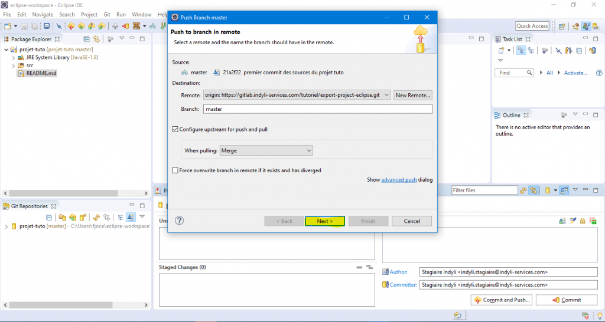The image size is (605, 322).
Task: Expand the JRE System Library node
Action: (x=14, y=57)
